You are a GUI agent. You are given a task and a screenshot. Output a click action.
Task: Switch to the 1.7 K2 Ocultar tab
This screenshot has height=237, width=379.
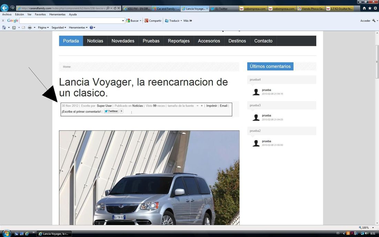pyautogui.click(x=340, y=9)
